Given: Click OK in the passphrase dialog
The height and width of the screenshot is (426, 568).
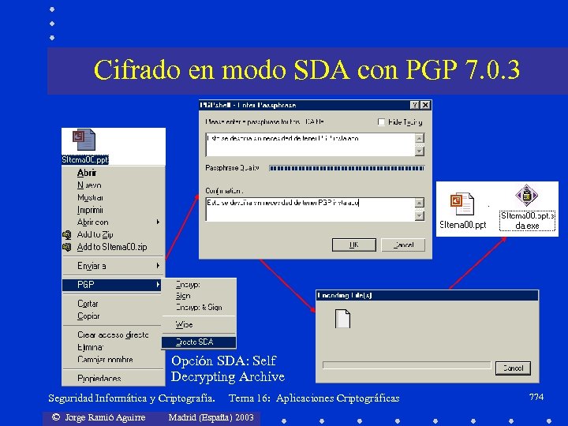Looking at the screenshot, I should tap(354, 245).
